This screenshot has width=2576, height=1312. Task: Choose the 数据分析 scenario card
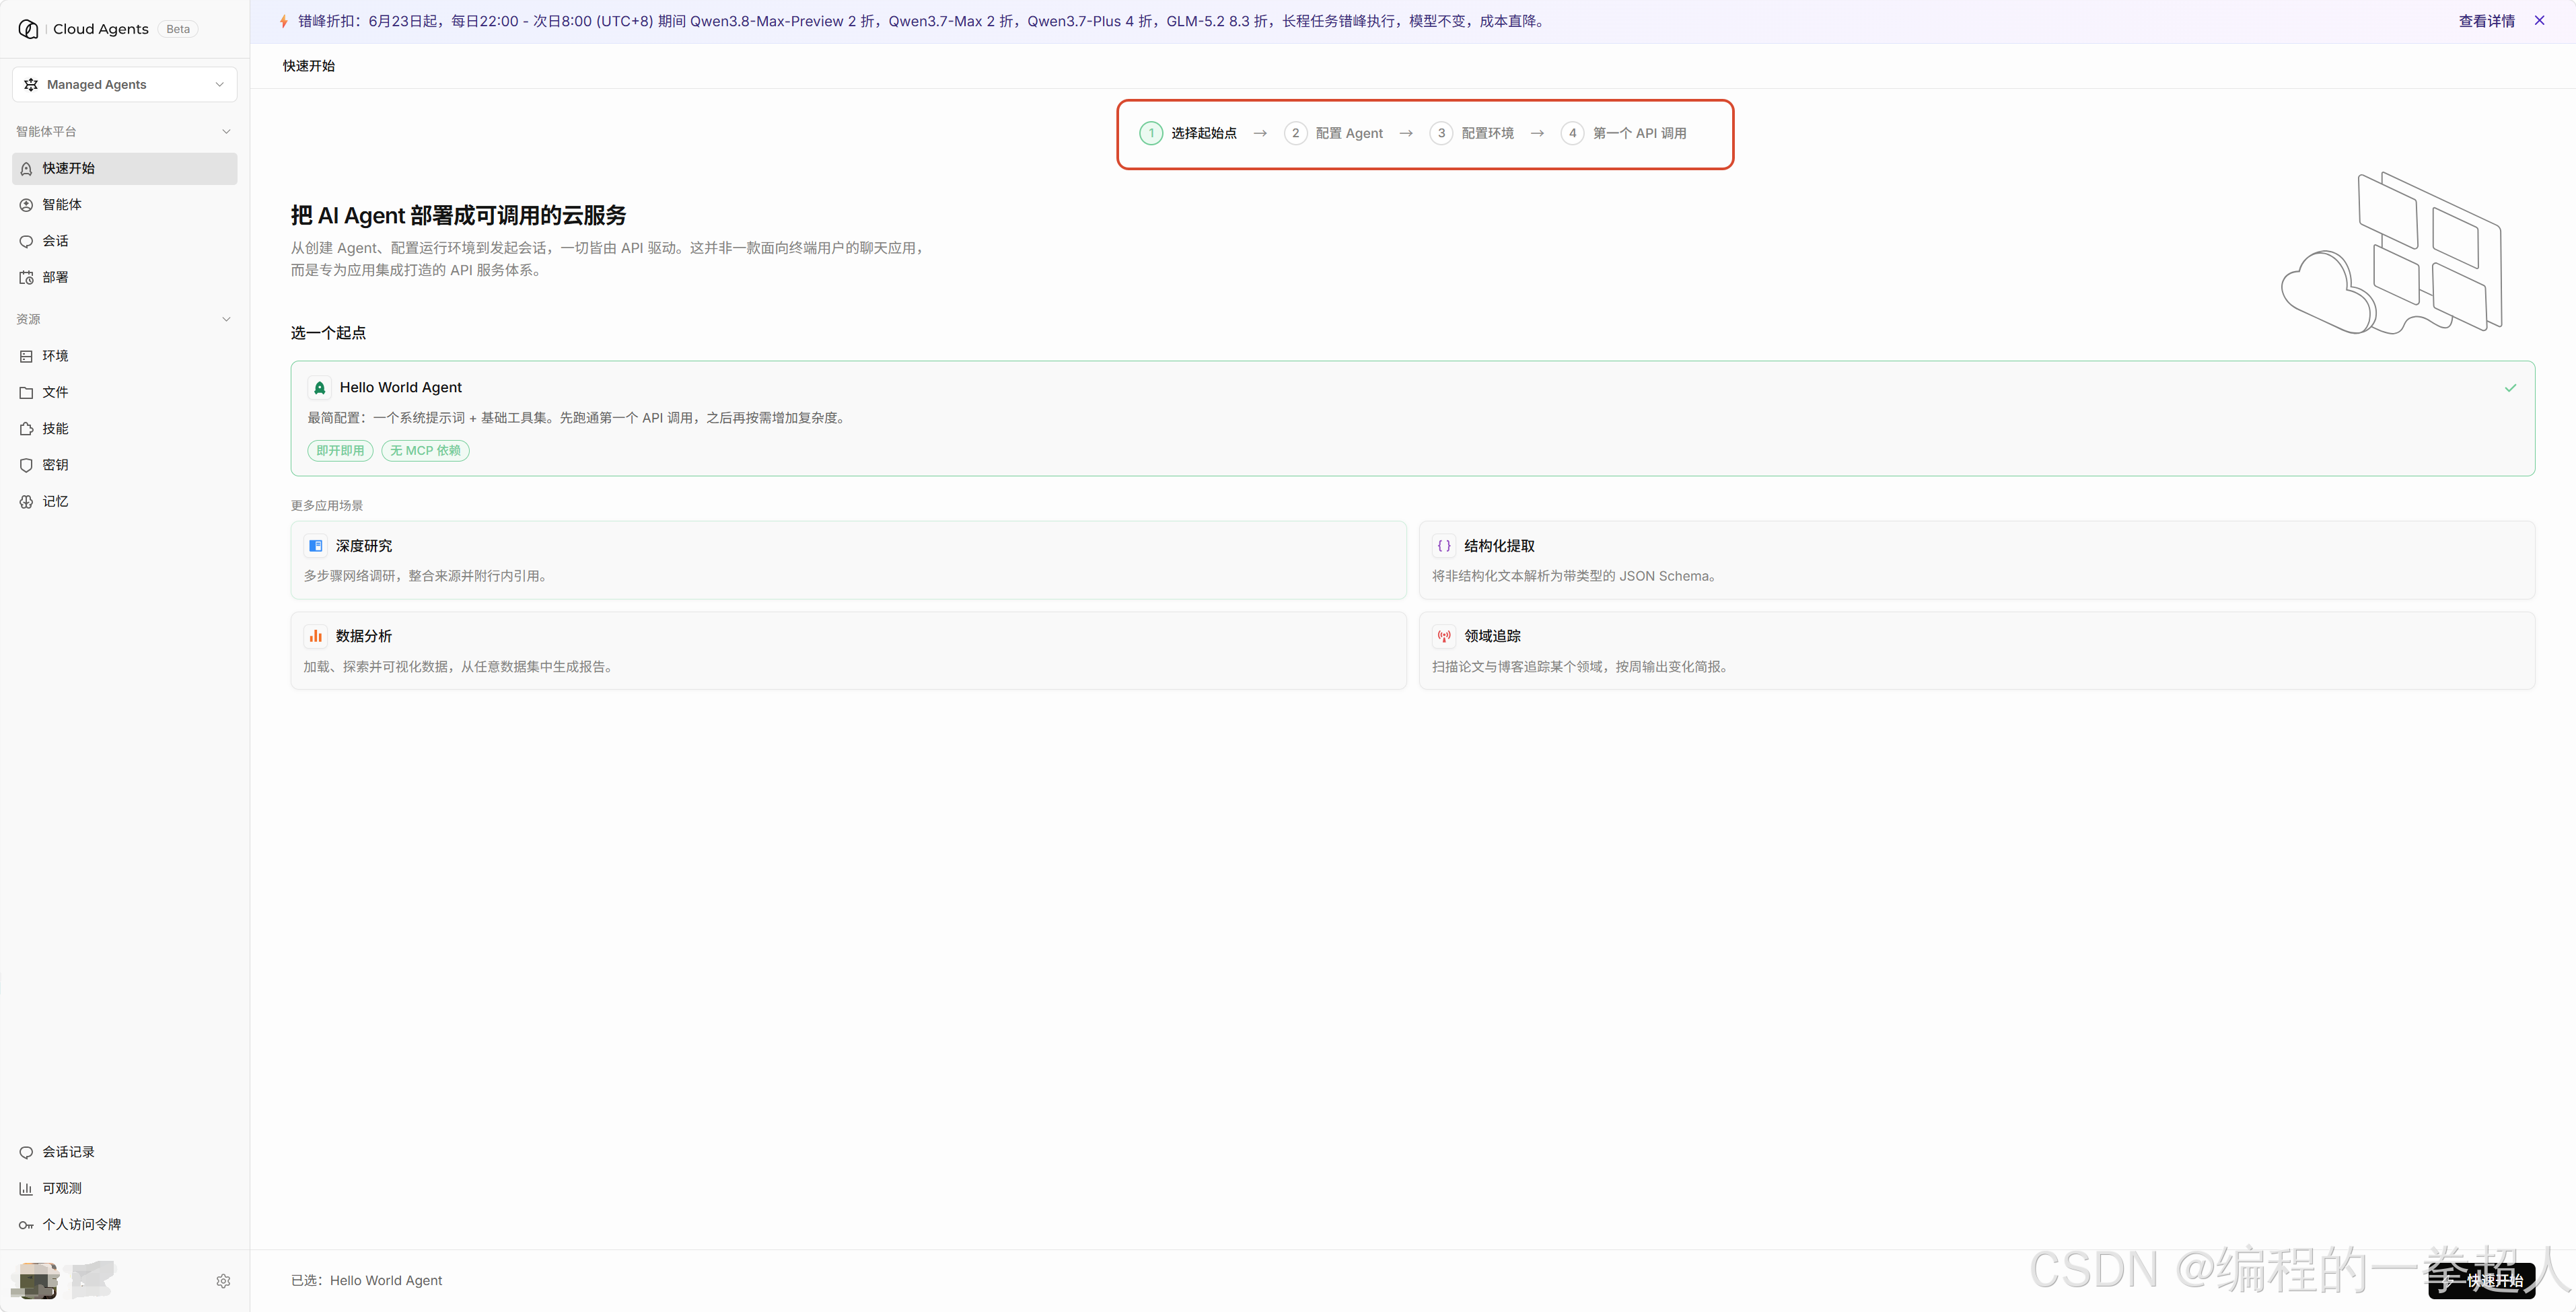[x=848, y=651]
